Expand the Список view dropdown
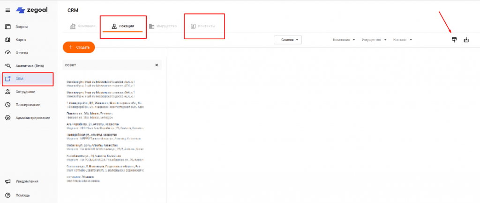This screenshot has height=203, width=480. click(x=288, y=40)
